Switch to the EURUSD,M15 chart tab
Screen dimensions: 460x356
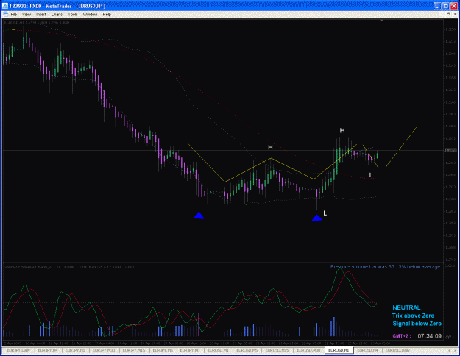277,350
